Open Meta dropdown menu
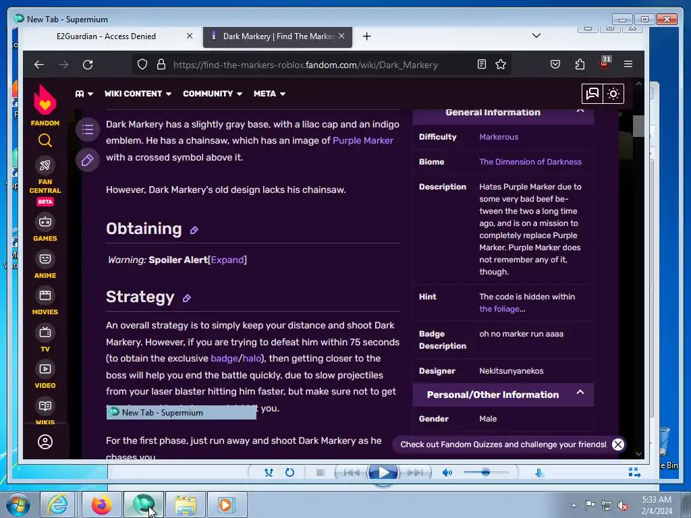 coord(269,93)
